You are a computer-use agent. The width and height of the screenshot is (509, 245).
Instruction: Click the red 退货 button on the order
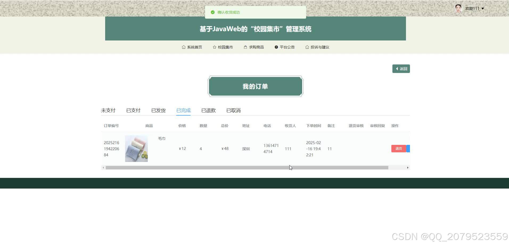click(398, 149)
